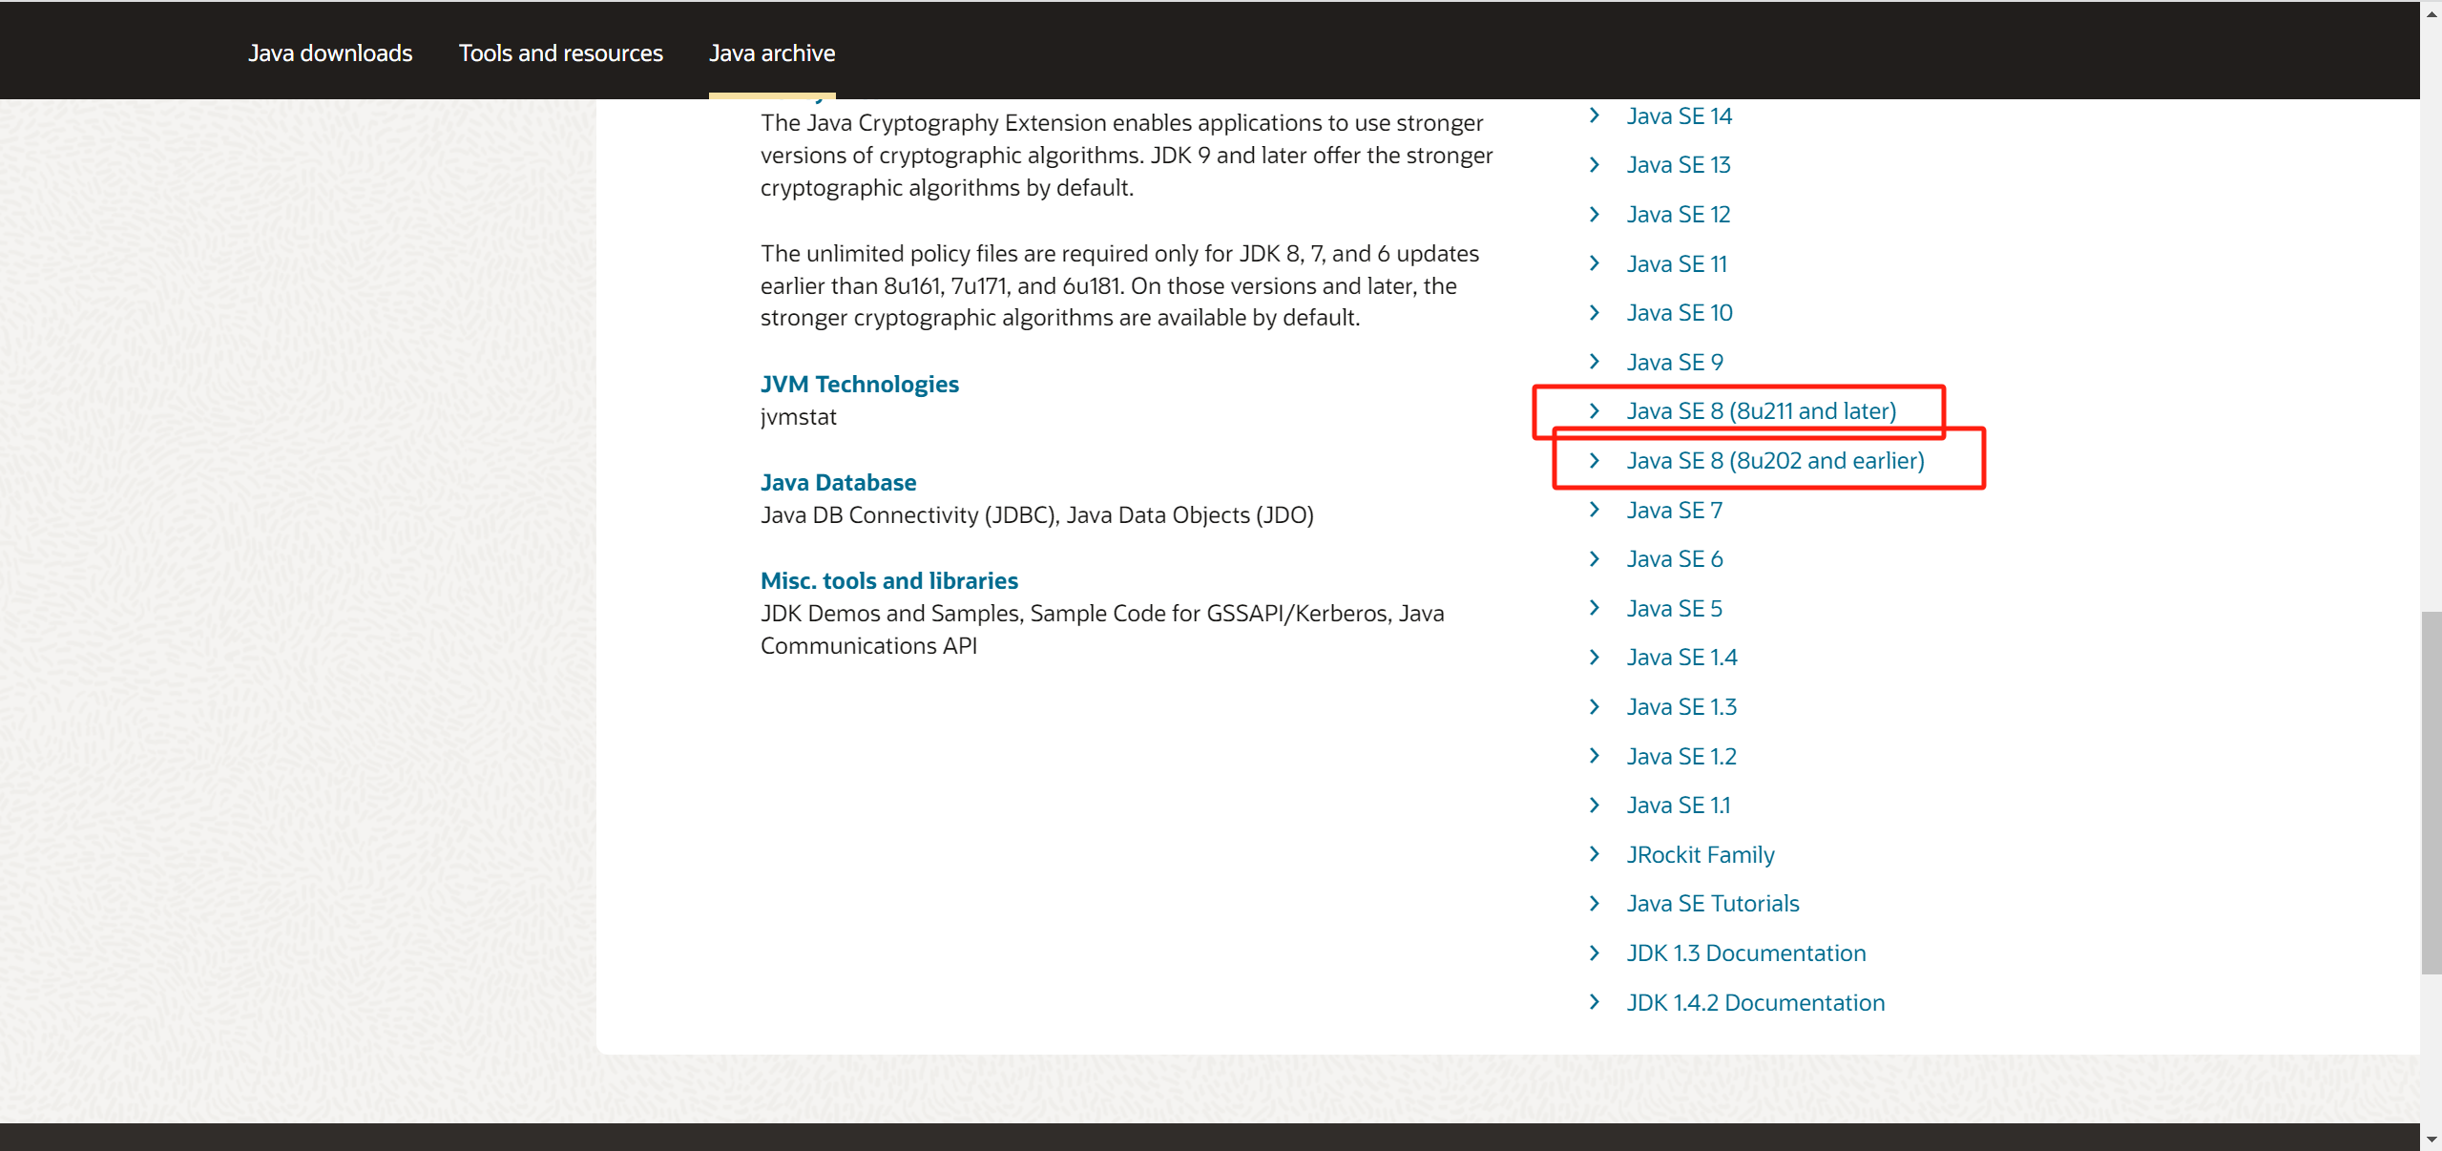Open Java SE 8 (8u211 and later)

pos(1761,411)
